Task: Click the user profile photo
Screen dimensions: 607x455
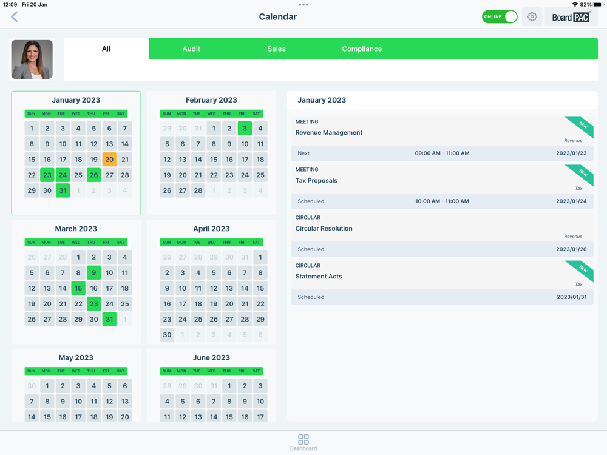Action: coord(32,59)
